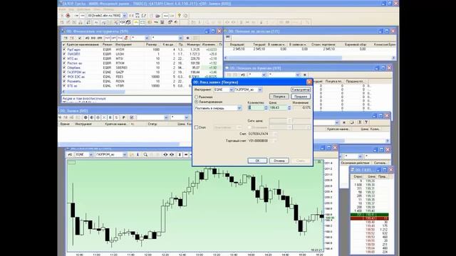Uncheck the Сбербанк row checkbox
Image resolution: width=456 pixels, height=256 pixels.
tap(64, 68)
